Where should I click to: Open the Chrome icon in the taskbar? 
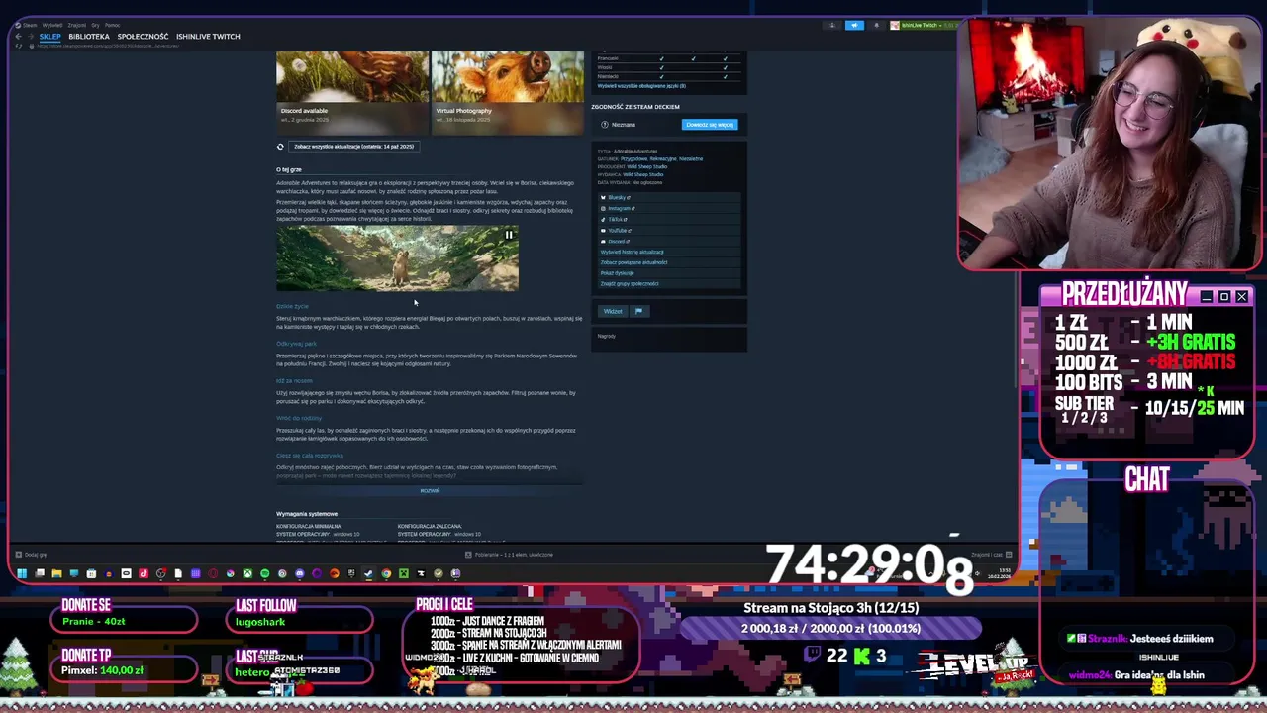click(386, 573)
